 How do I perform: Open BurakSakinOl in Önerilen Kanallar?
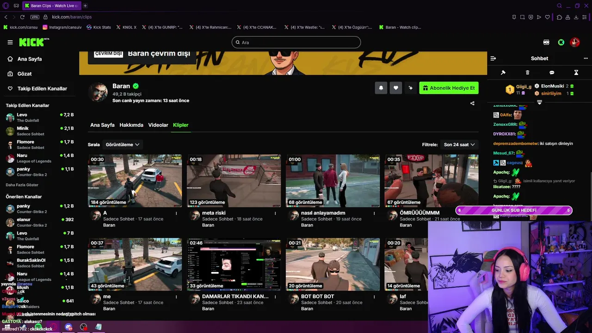tap(40, 263)
